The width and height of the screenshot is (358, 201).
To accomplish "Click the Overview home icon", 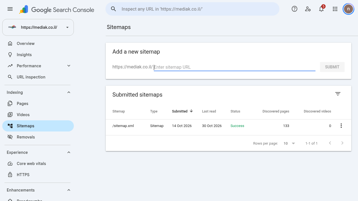I will 10,44.
